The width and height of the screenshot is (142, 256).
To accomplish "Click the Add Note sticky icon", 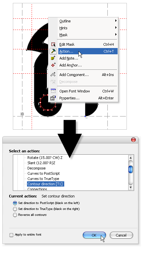I will [53, 58].
